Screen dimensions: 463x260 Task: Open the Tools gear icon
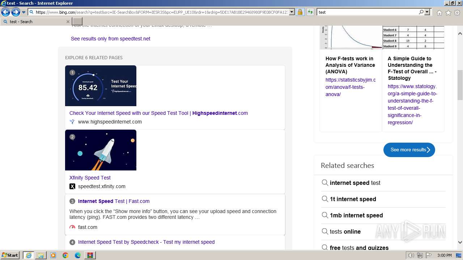tap(457, 13)
